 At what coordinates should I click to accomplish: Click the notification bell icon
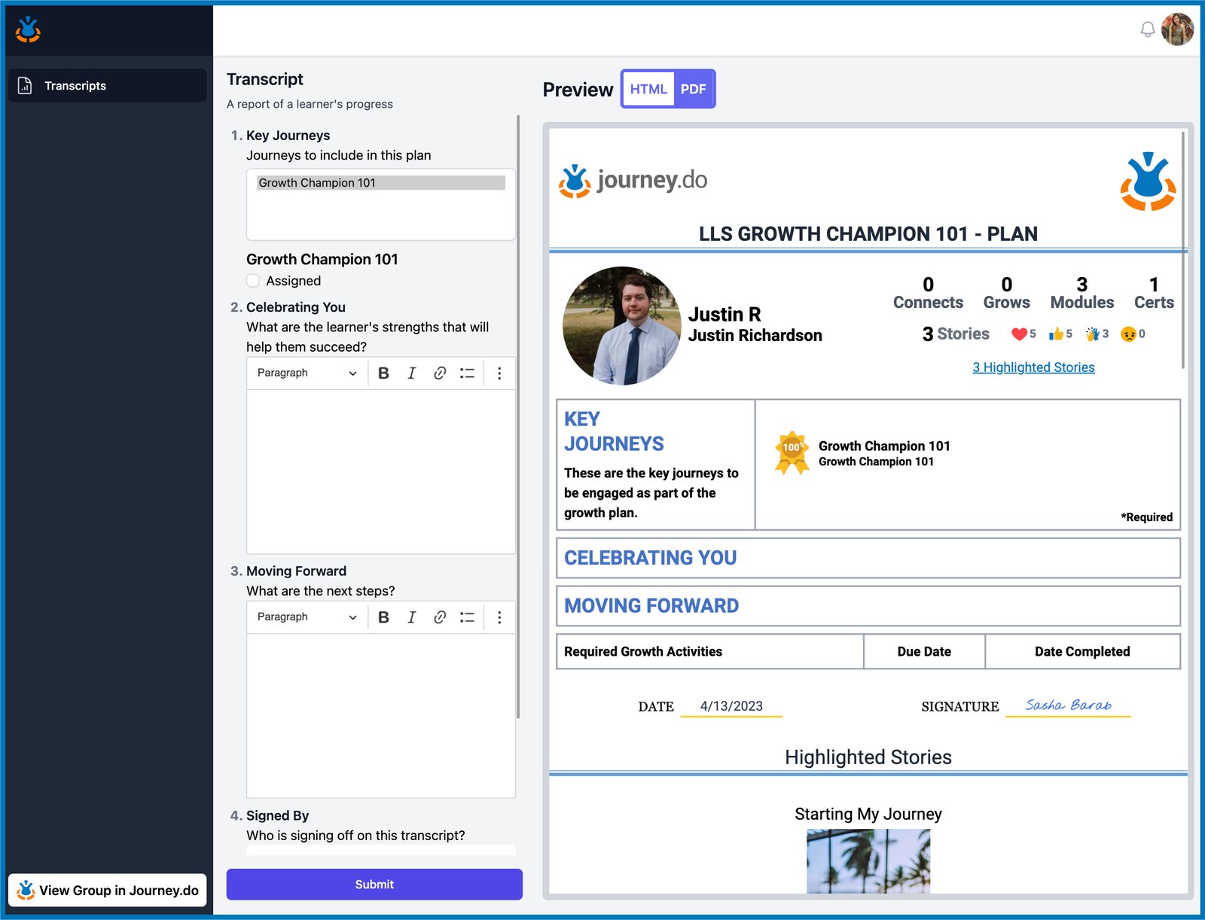click(1147, 29)
